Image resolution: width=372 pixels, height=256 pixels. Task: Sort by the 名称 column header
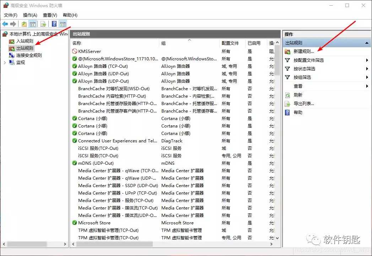115,43
